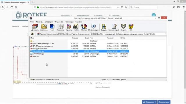The image size is (186, 104).
Task: Click the WinRAR title bar app icon
Action: 31,18
